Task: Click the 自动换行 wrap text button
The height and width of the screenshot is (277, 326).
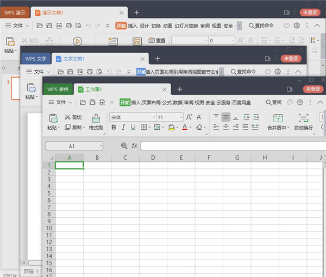Action: pos(303,122)
